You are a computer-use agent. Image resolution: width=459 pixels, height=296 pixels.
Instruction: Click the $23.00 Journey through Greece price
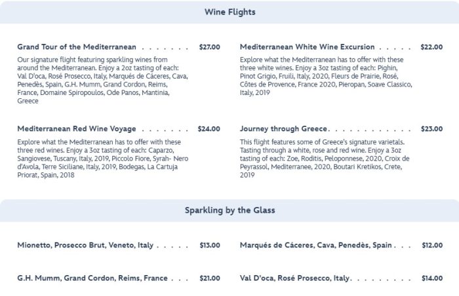click(431, 129)
